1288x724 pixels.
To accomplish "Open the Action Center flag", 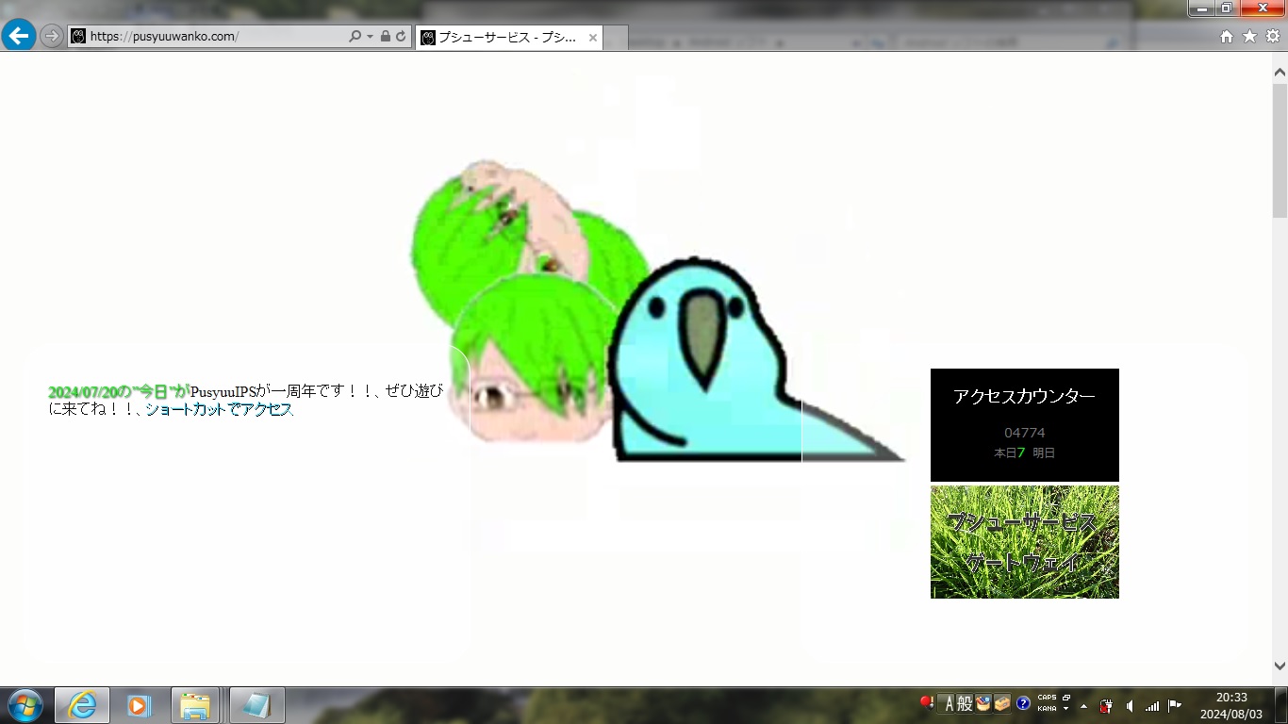I will (x=1175, y=705).
